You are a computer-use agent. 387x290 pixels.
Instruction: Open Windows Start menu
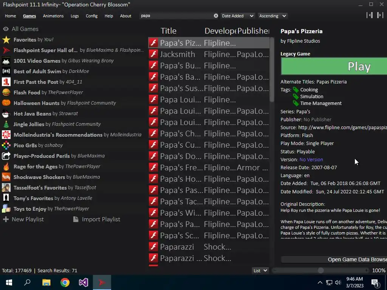pyautogui.click(x=9, y=282)
